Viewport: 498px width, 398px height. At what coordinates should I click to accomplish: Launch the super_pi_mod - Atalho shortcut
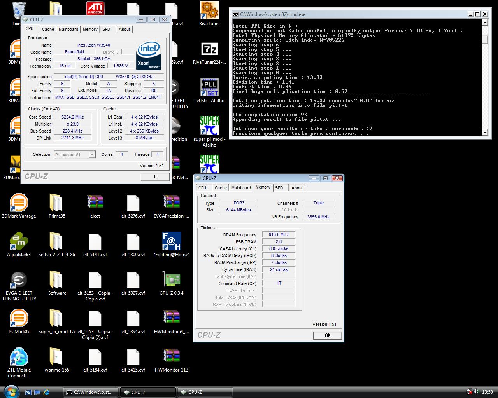coord(209,132)
